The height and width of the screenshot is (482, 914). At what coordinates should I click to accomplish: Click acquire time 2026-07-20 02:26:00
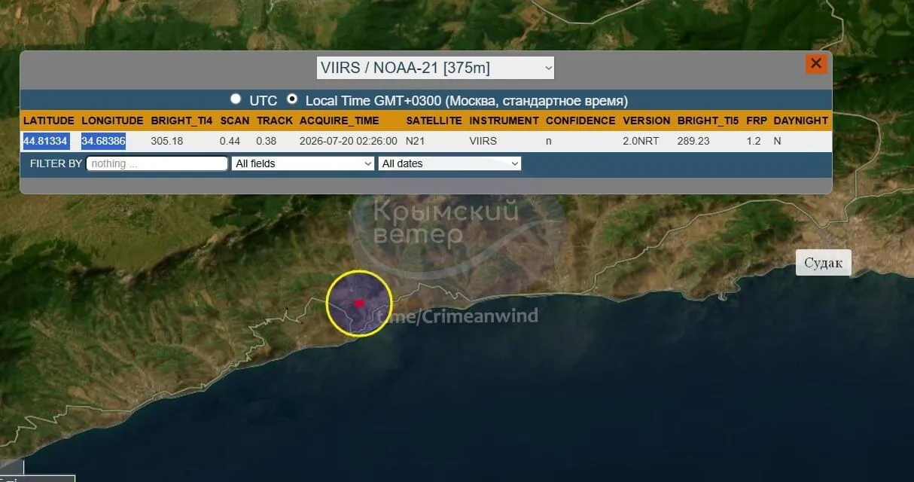point(348,141)
